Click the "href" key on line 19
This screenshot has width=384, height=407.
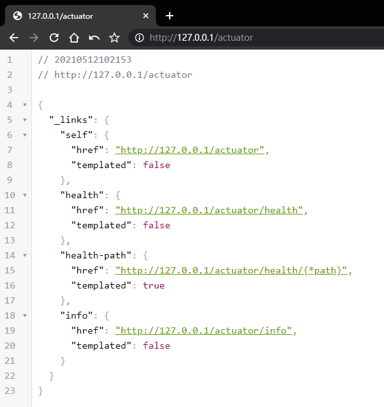(87, 330)
